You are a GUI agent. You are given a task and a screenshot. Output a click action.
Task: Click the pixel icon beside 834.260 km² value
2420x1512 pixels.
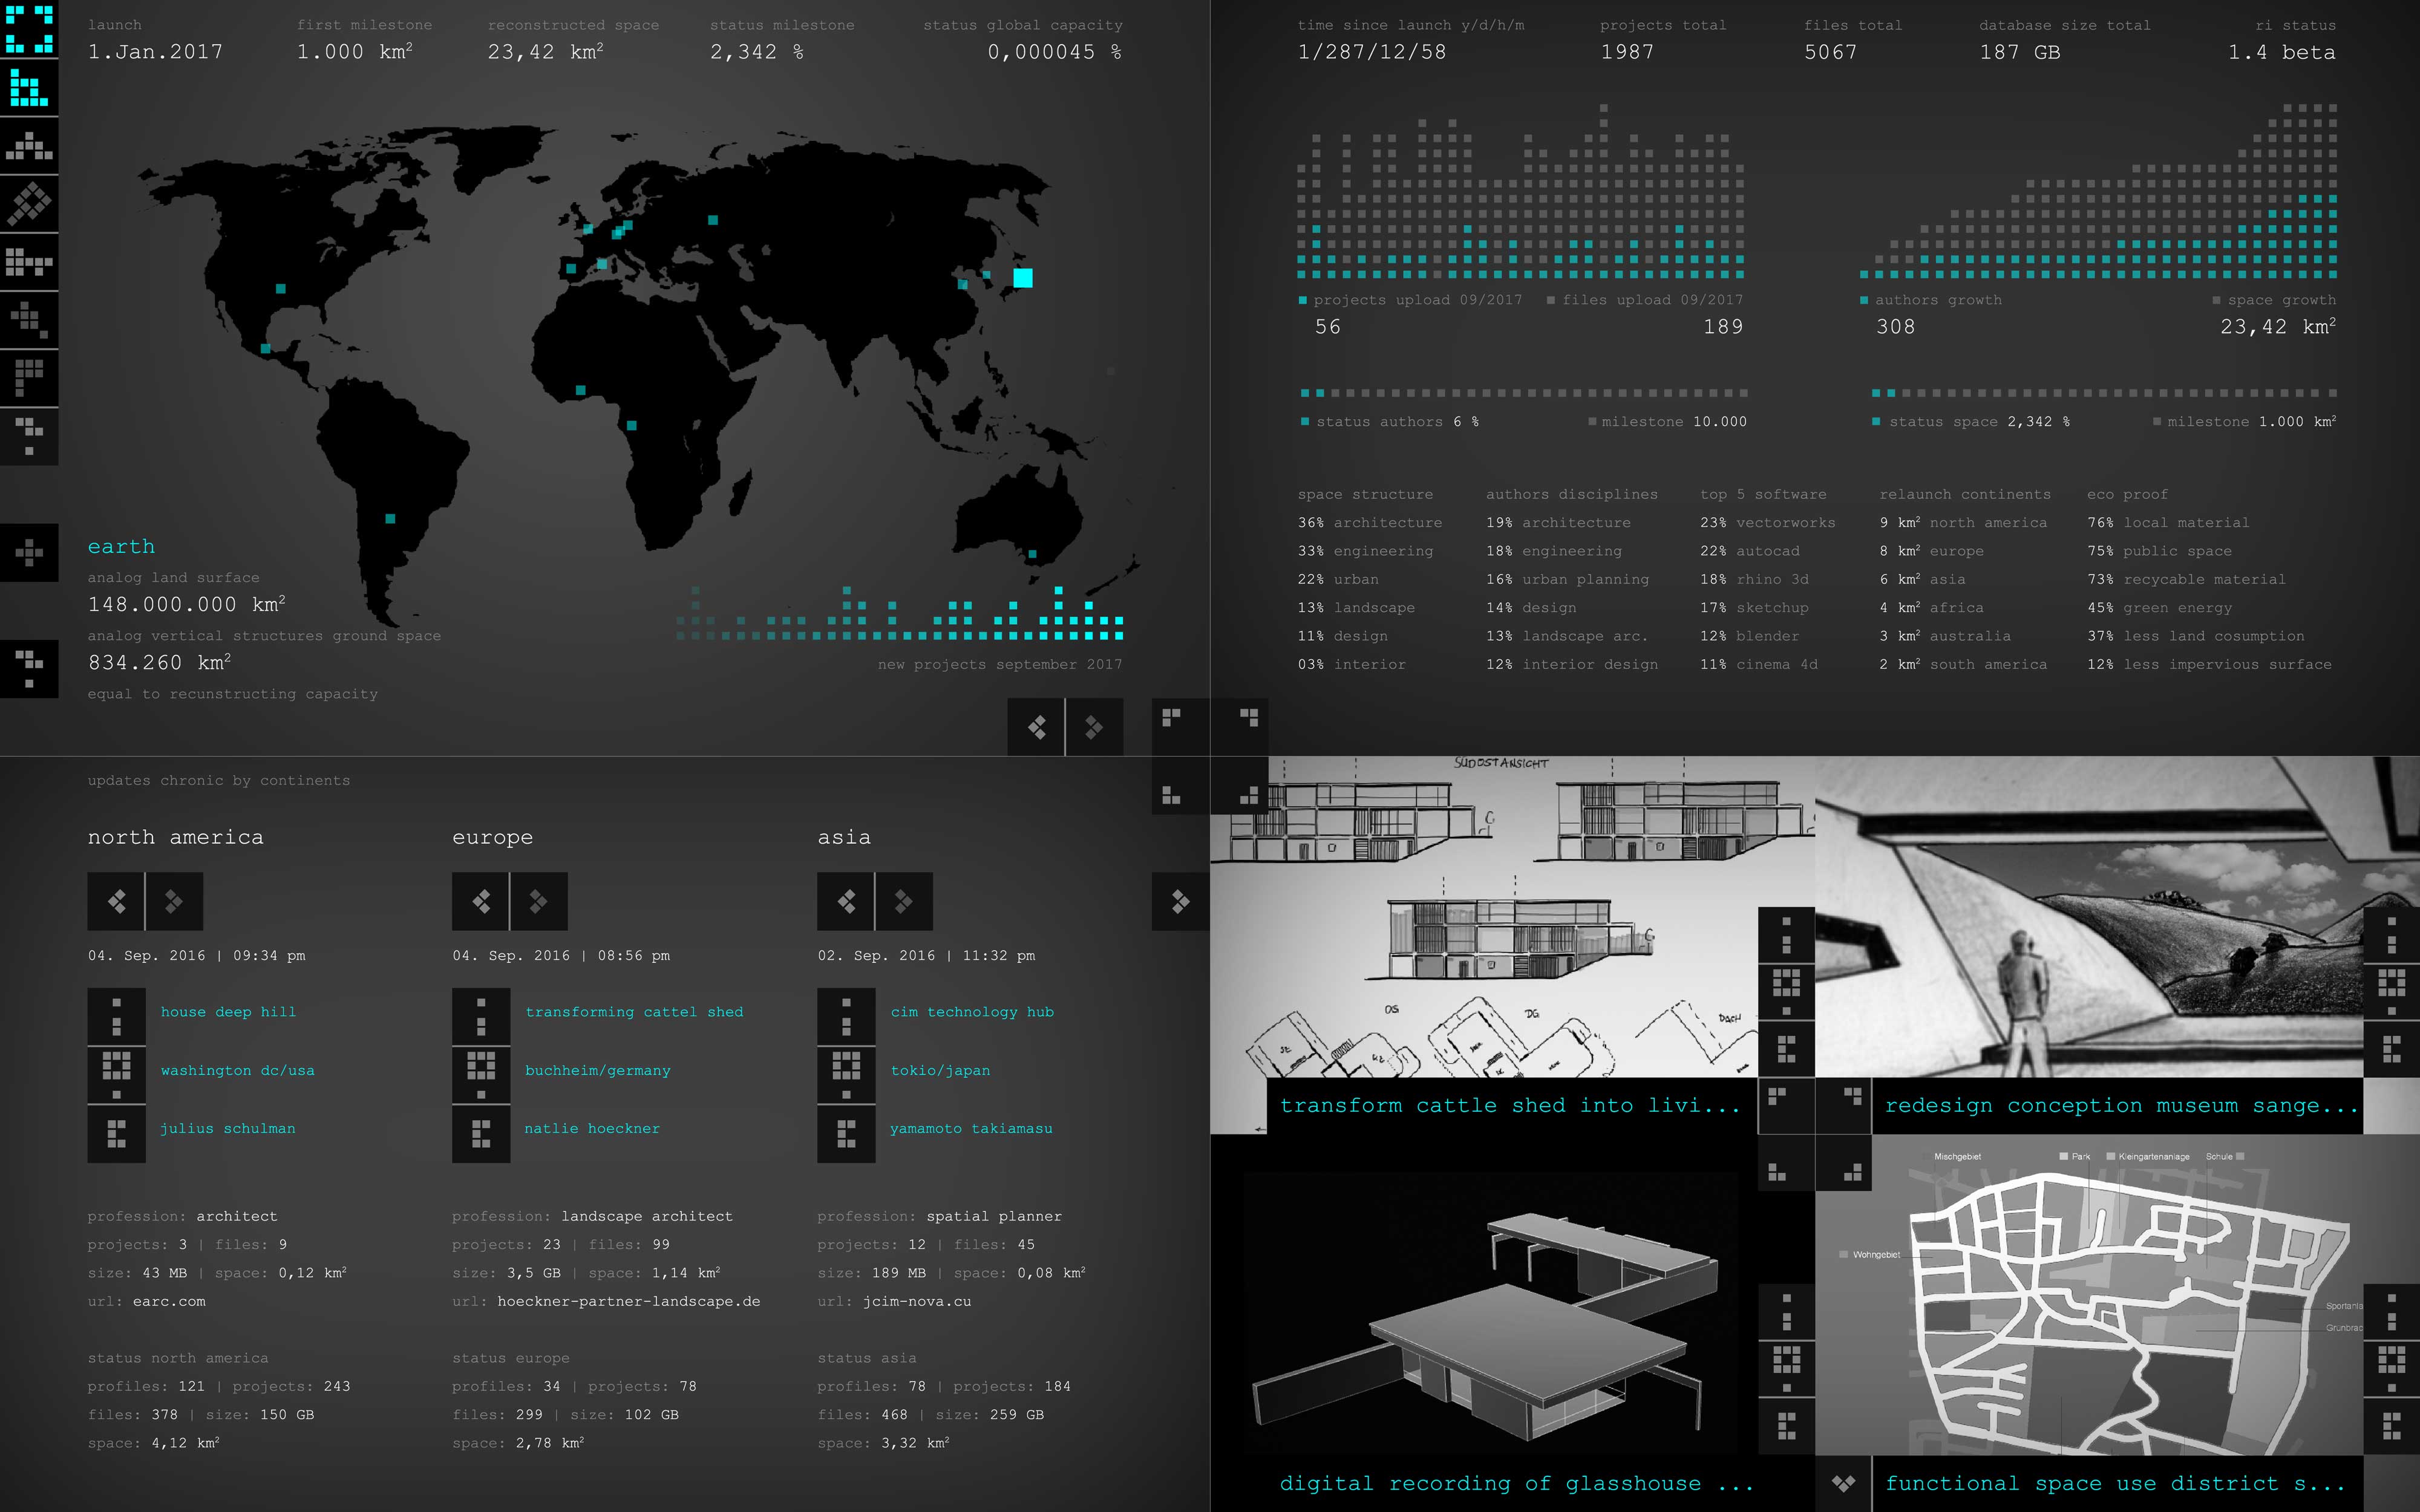(29, 669)
